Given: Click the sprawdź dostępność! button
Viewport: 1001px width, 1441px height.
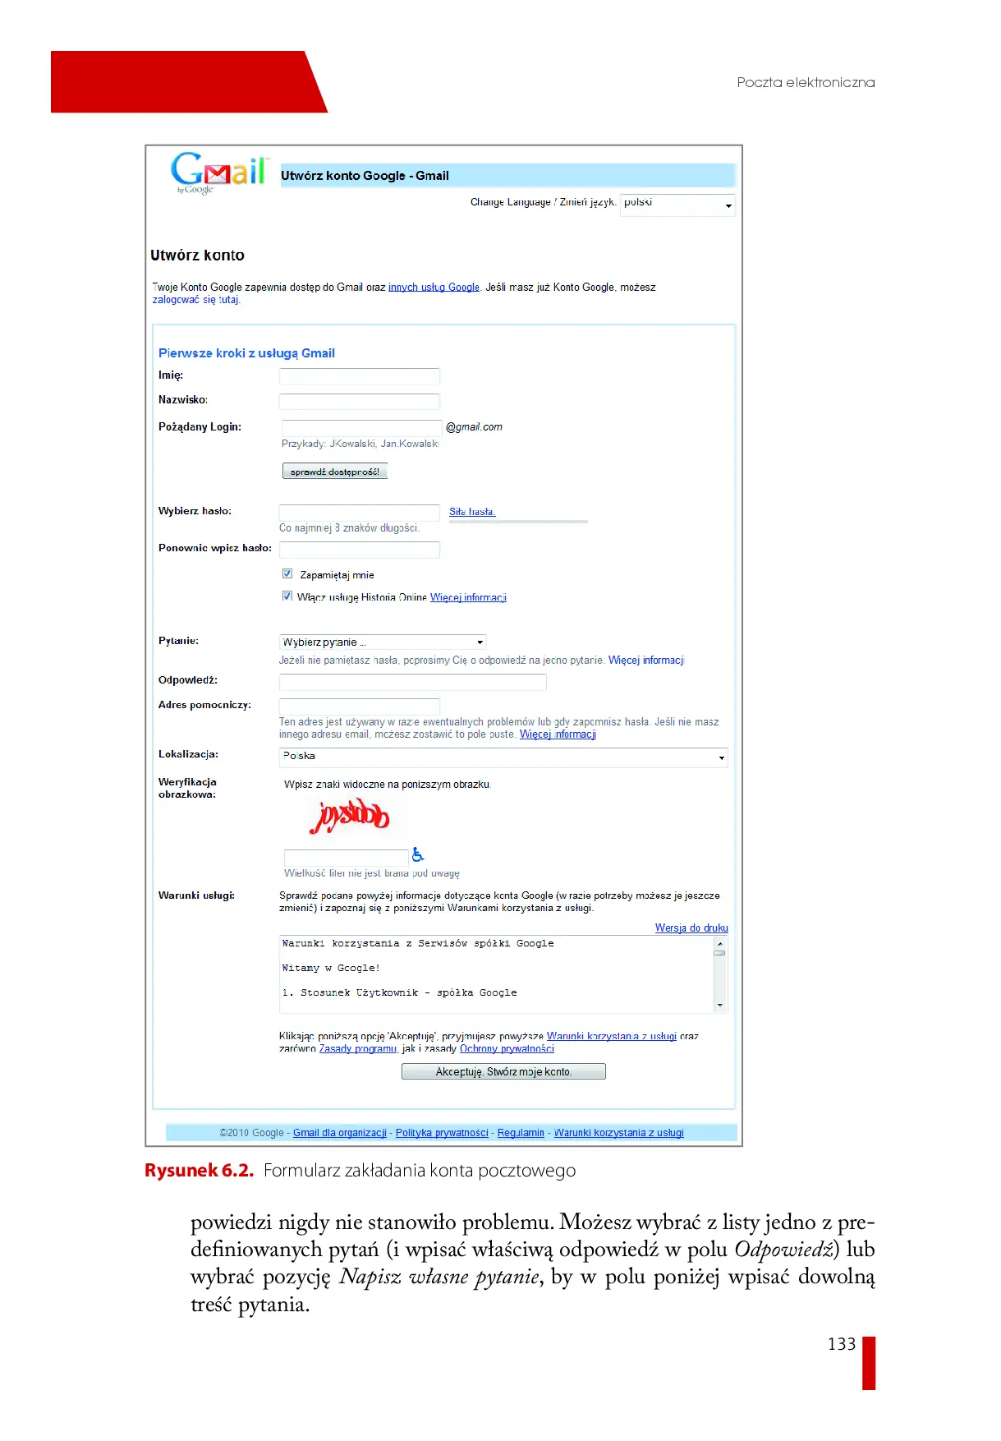Looking at the screenshot, I should tap(334, 472).
